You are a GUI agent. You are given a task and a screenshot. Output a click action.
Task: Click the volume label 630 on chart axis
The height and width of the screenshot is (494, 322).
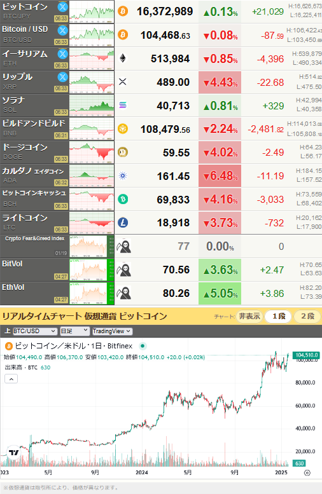[299, 463]
